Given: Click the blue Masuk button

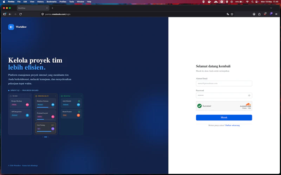Looking at the screenshot, I should click(224, 118).
